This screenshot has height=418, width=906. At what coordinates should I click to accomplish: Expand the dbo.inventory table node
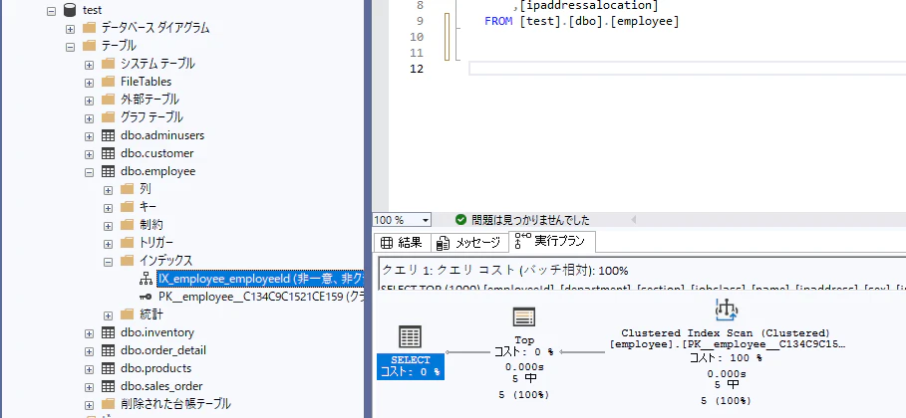click(89, 333)
